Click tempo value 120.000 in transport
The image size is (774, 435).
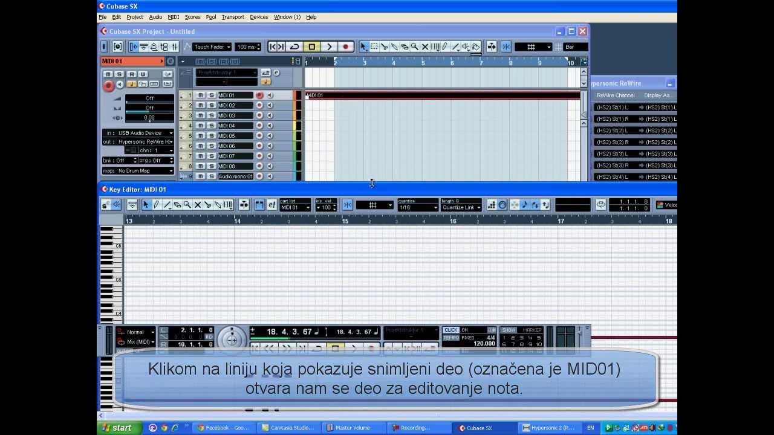[x=484, y=343]
